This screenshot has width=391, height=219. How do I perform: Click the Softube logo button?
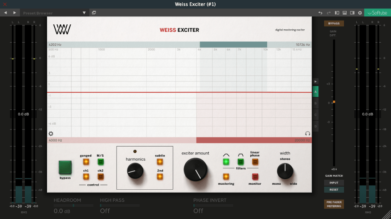[x=377, y=13]
